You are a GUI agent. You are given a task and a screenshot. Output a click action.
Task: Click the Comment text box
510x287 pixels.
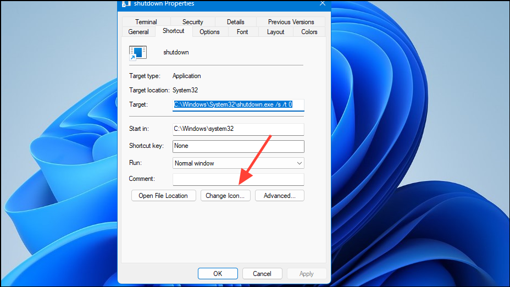pos(238,179)
